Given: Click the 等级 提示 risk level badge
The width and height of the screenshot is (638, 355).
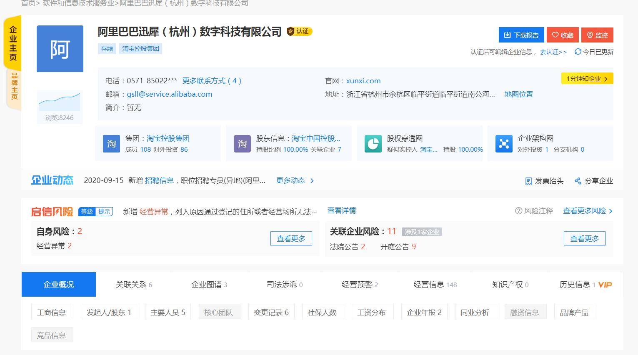Looking at the screenshot, I should pos(95,212).
